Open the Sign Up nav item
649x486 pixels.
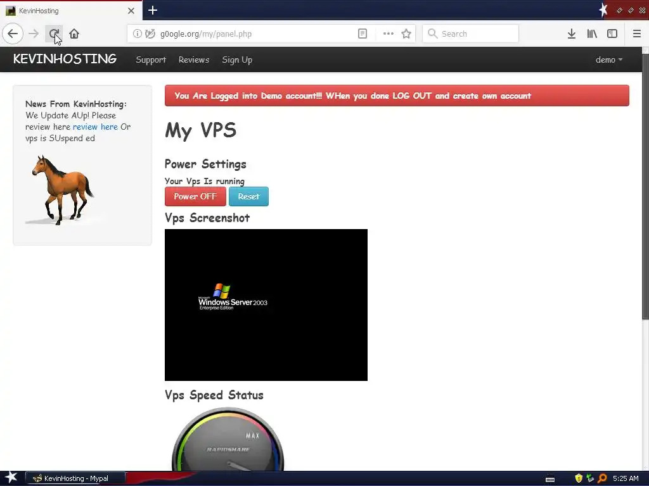pyautogui.click(x=237, y=60)
